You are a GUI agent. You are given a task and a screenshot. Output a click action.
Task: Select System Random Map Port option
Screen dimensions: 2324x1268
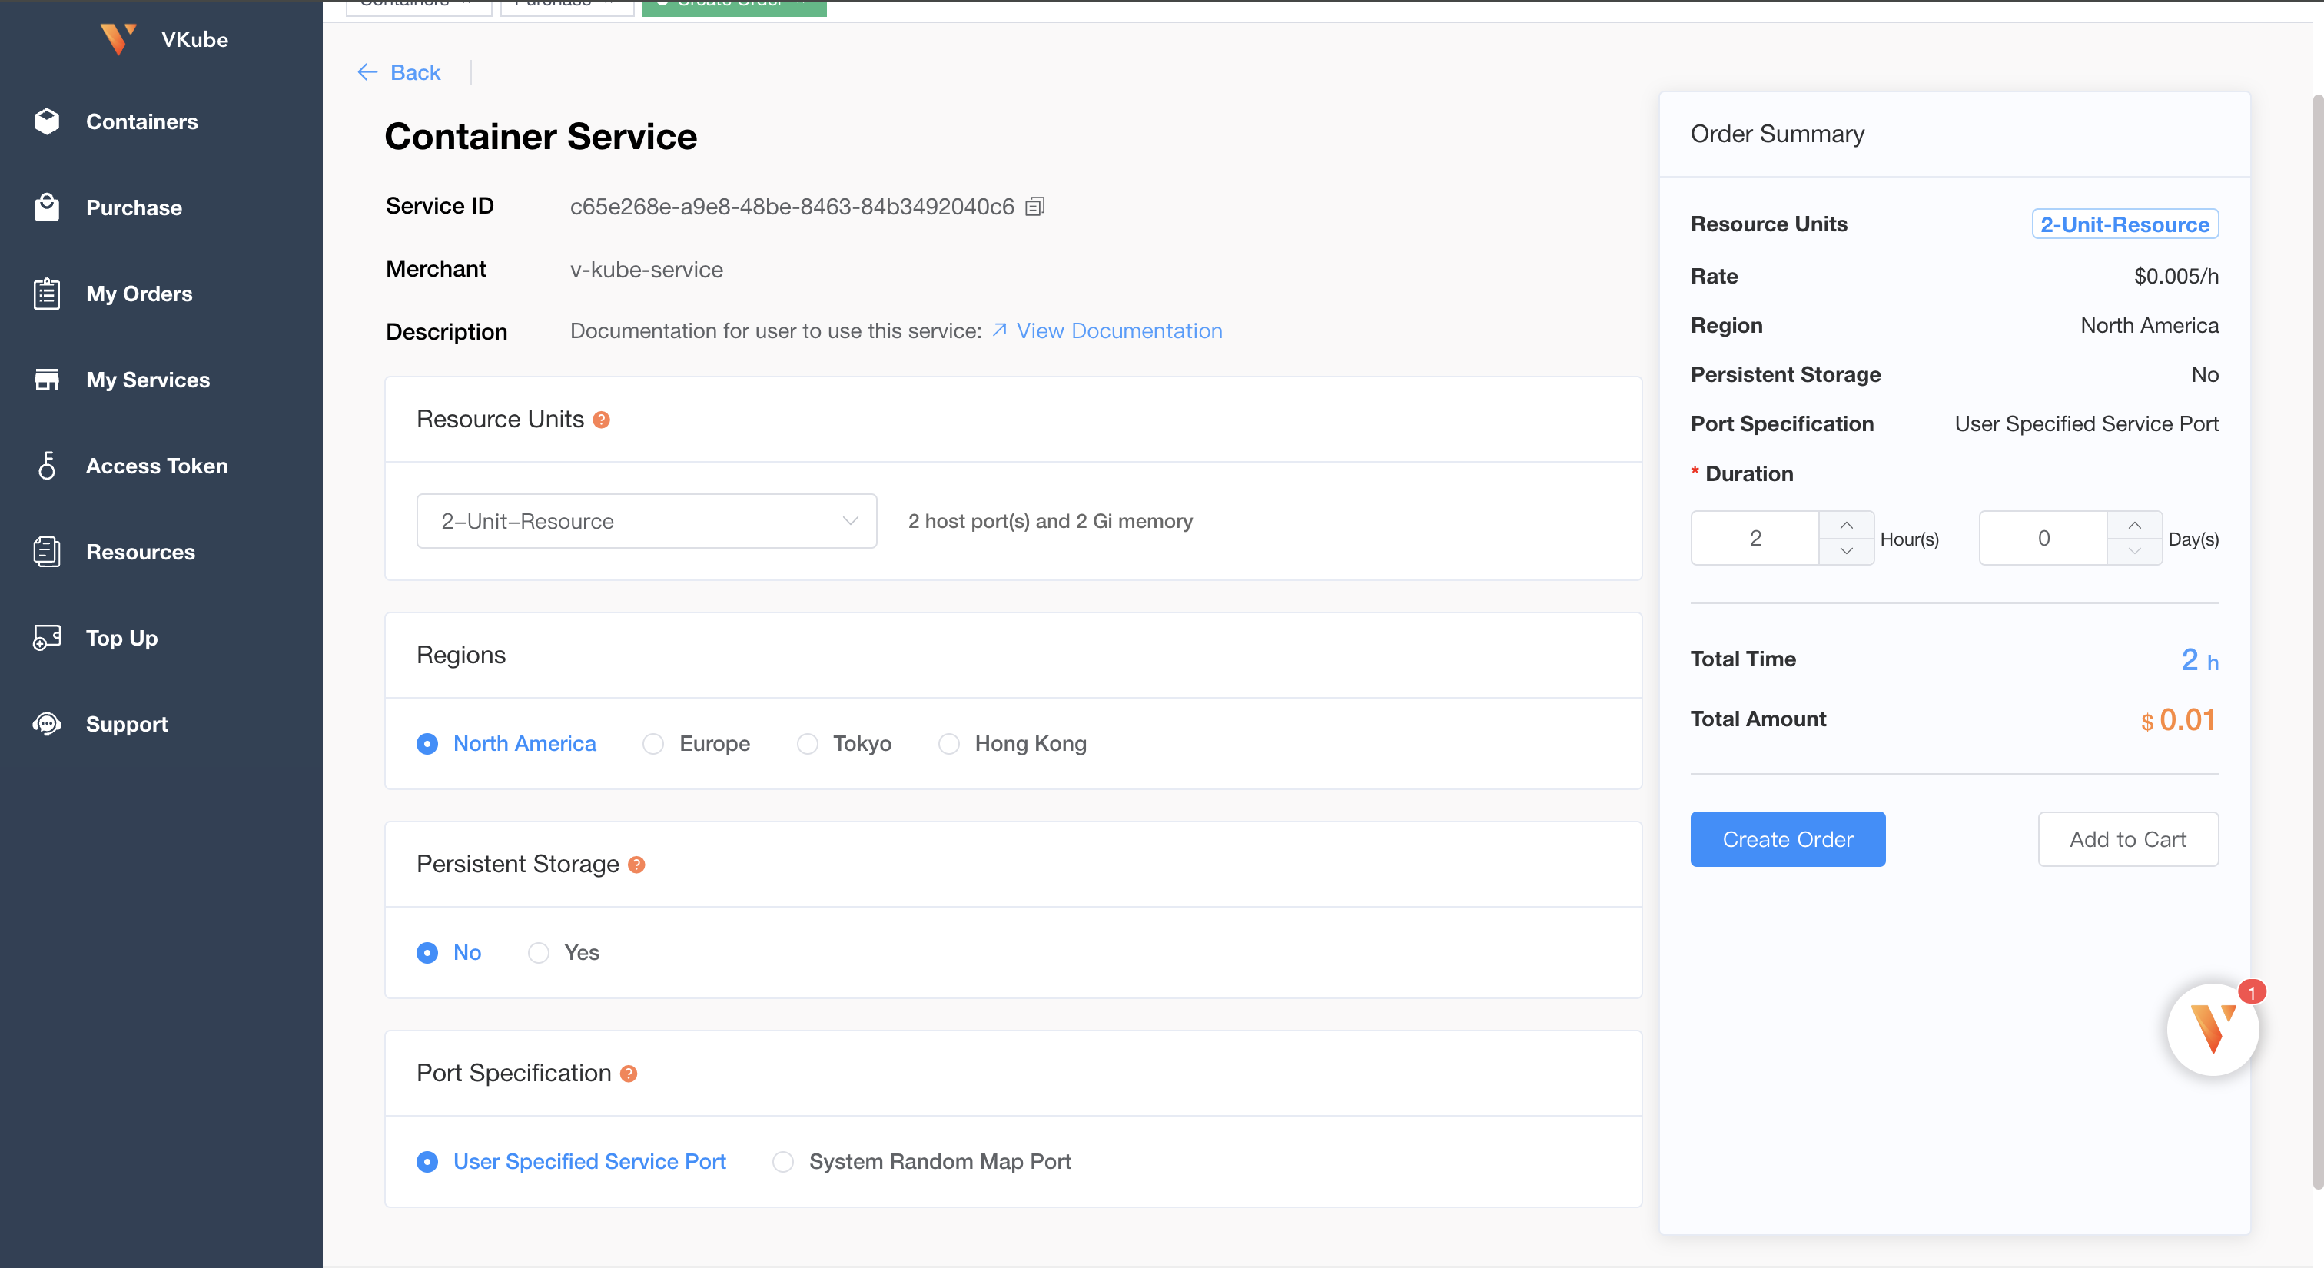[921, 1162]
